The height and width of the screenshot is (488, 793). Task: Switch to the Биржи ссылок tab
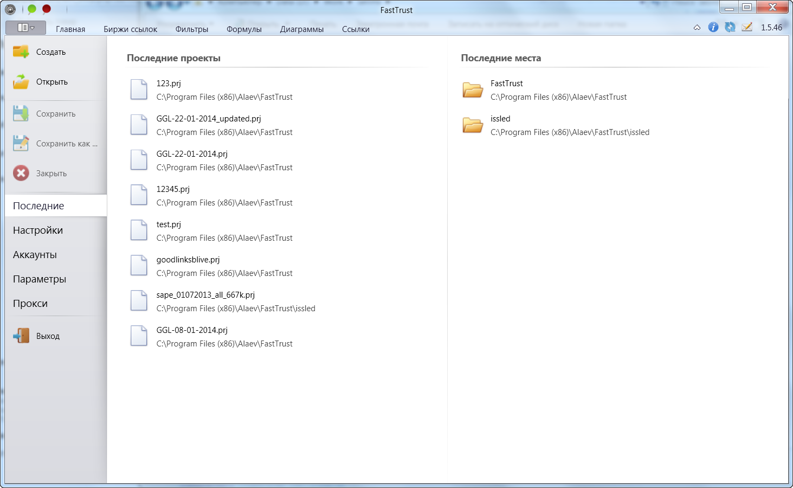[x=130, y=29]
